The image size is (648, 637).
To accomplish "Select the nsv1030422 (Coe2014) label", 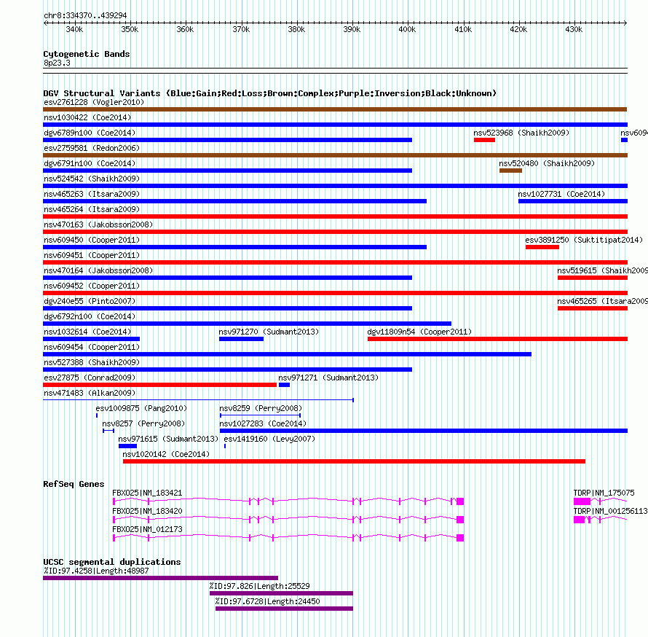I will coord(87,117).
